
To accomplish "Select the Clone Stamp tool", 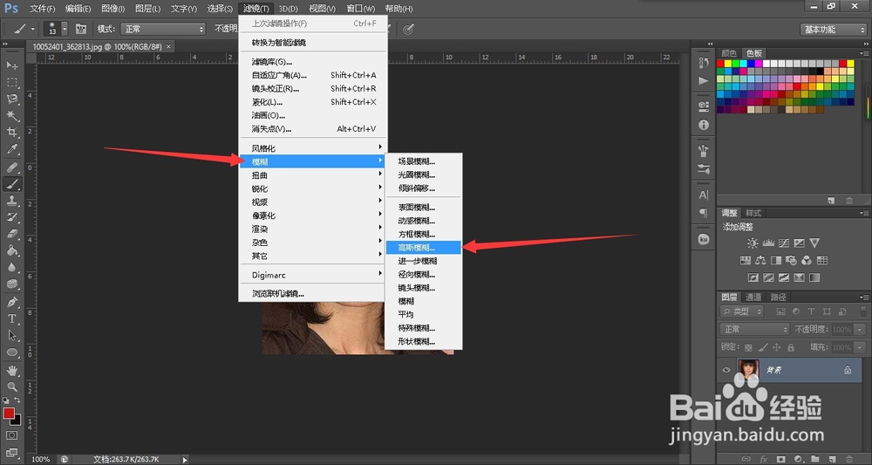I will 11,201.
